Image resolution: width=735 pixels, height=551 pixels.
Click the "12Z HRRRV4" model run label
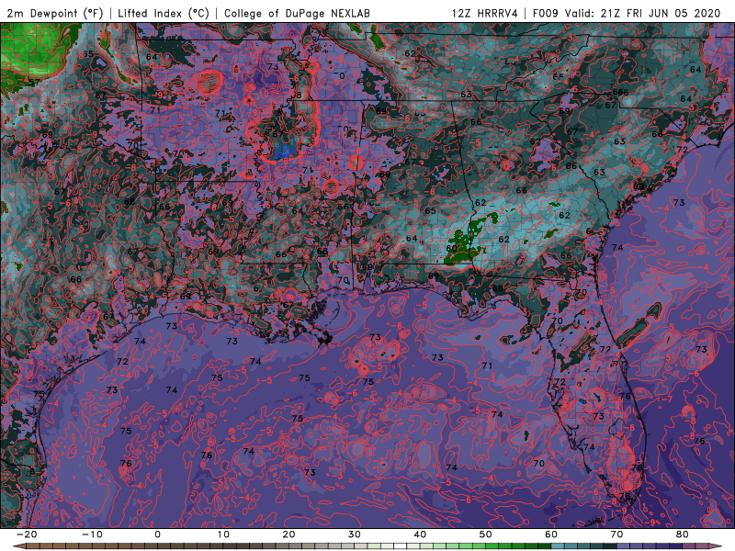[485, 13]
